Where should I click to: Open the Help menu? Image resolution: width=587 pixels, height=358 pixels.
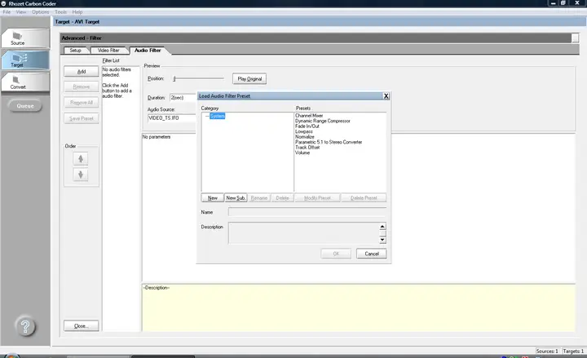coord(77,12)
